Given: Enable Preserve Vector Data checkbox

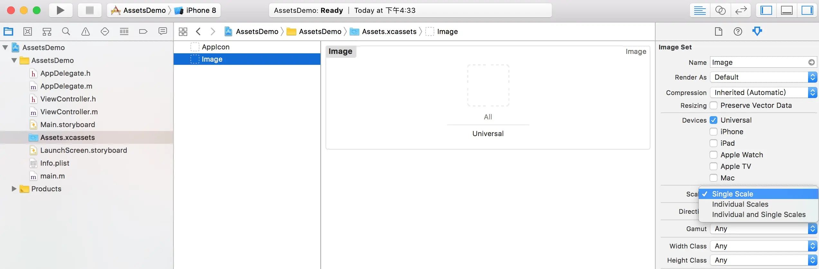Looking at the screenshot, I should click(x=713, y=105).
